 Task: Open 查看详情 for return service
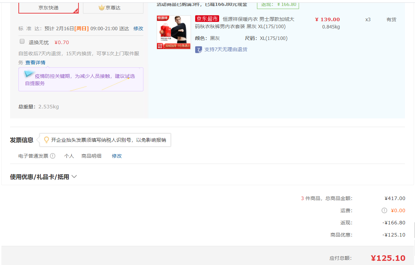pos(35,63)
